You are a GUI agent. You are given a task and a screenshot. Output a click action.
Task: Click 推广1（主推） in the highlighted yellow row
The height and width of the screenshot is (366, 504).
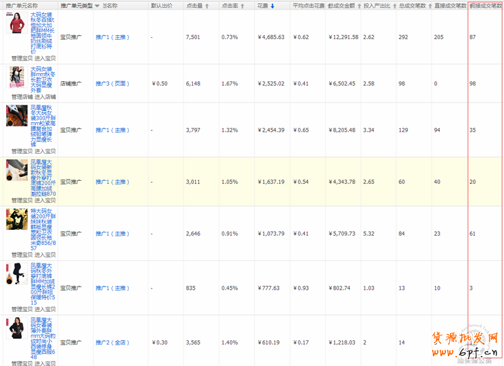click(112, 181)
